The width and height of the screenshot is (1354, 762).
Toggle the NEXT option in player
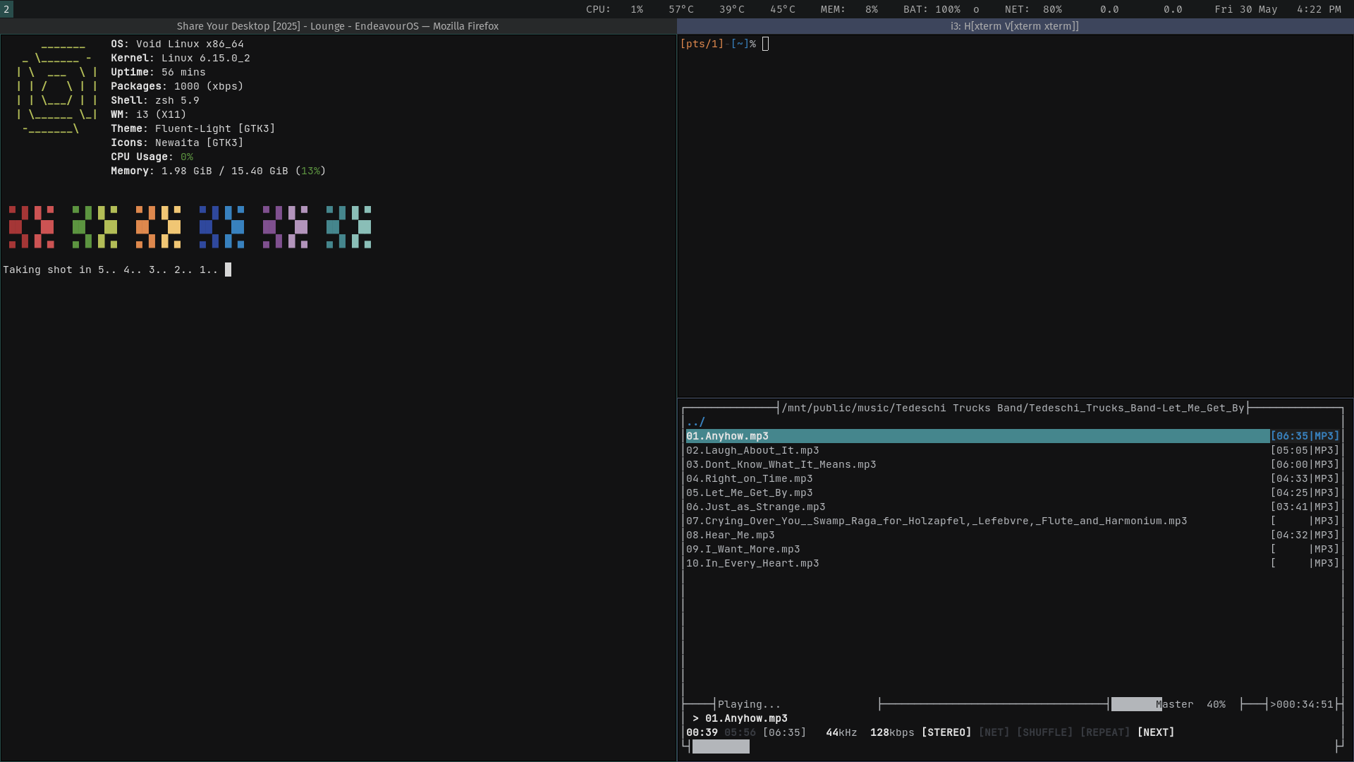coord(1156,732)
